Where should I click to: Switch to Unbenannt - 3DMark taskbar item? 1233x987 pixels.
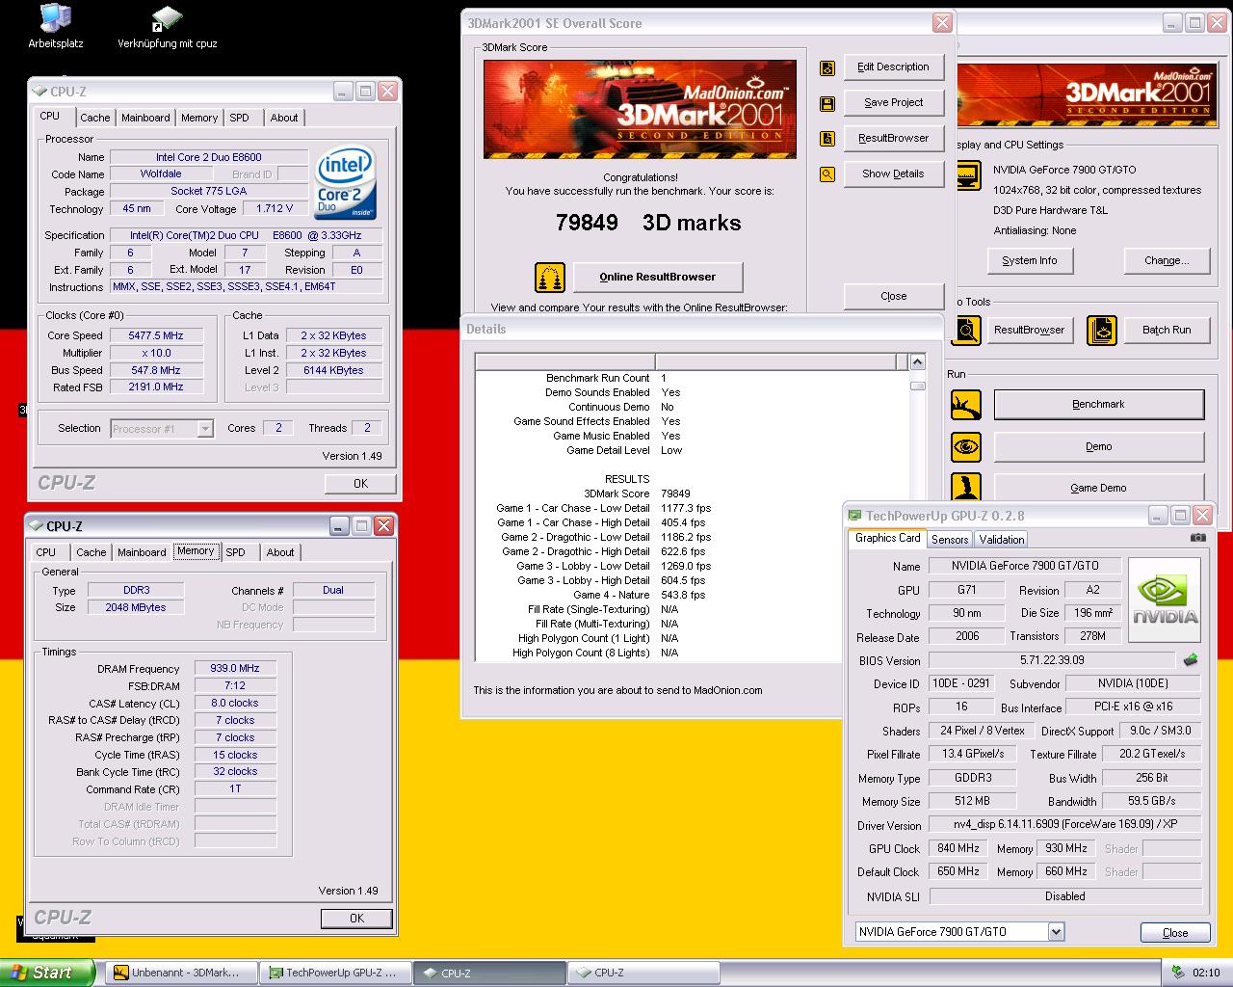pos(180,973)
